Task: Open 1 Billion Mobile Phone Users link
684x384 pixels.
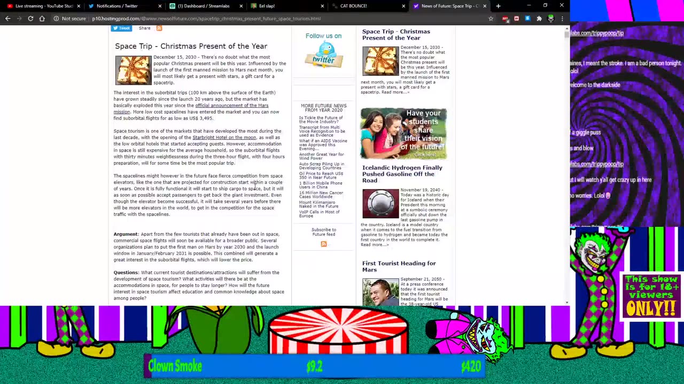Action: (x=321, y=185)
